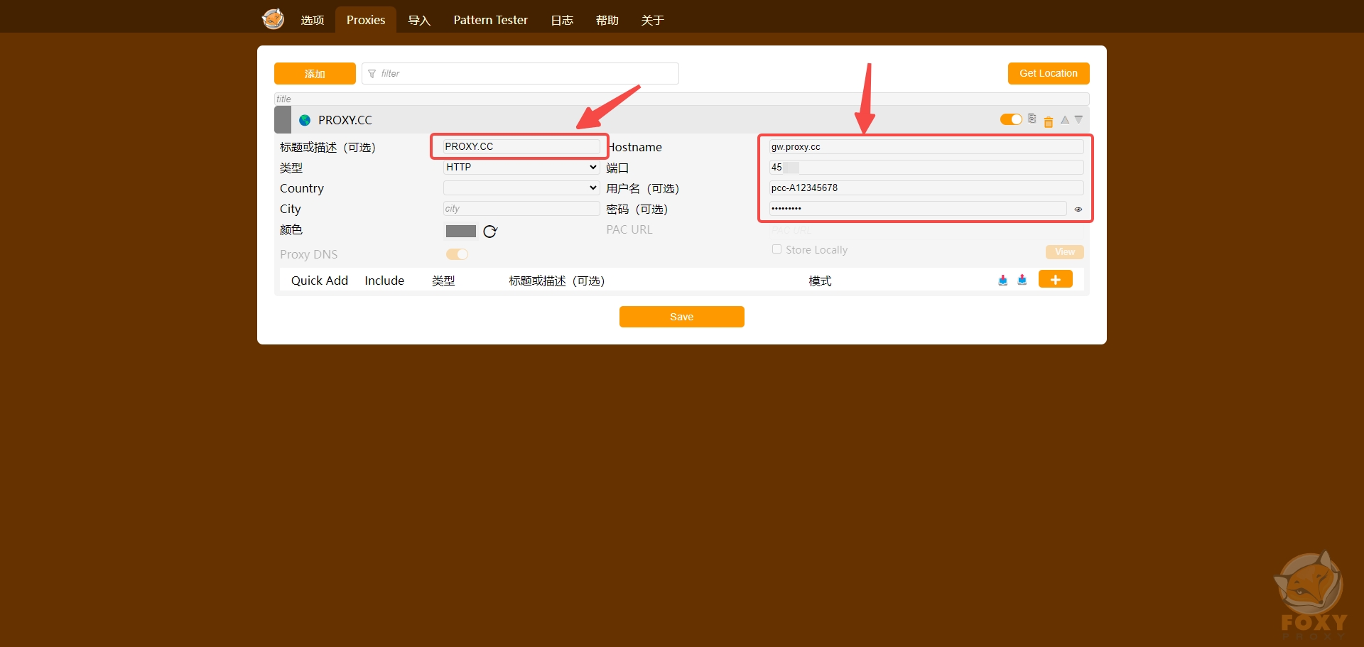Open the 类型 HTTP dropdown
Image resolution: width=1364 pixels, height=647 pixels.
[x=521, y=168]
